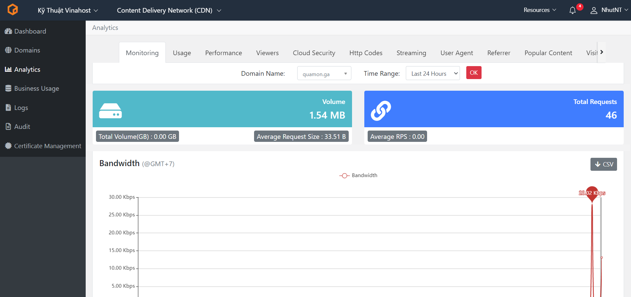Click the Bandwidth chart title

pos(119,163)
